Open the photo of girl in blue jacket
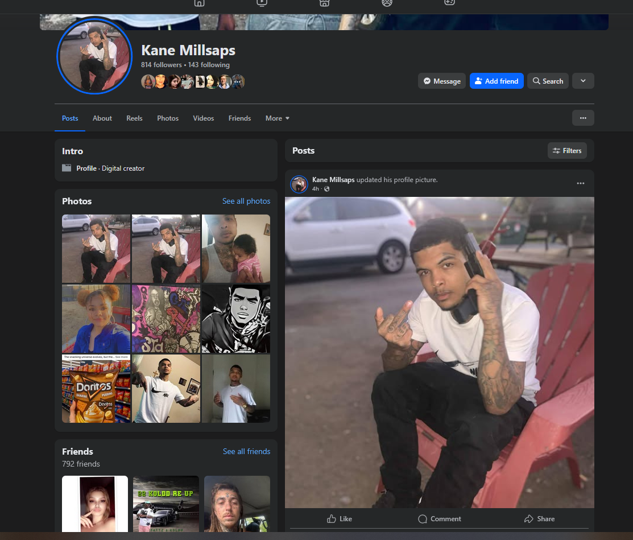The image size is (633, 540). pos(96,319)
